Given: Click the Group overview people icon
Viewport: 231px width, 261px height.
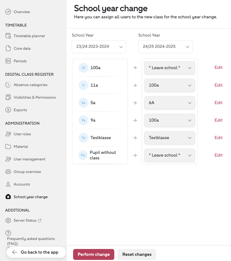Looking at the screenshot, I should click(x=8, y=172).
